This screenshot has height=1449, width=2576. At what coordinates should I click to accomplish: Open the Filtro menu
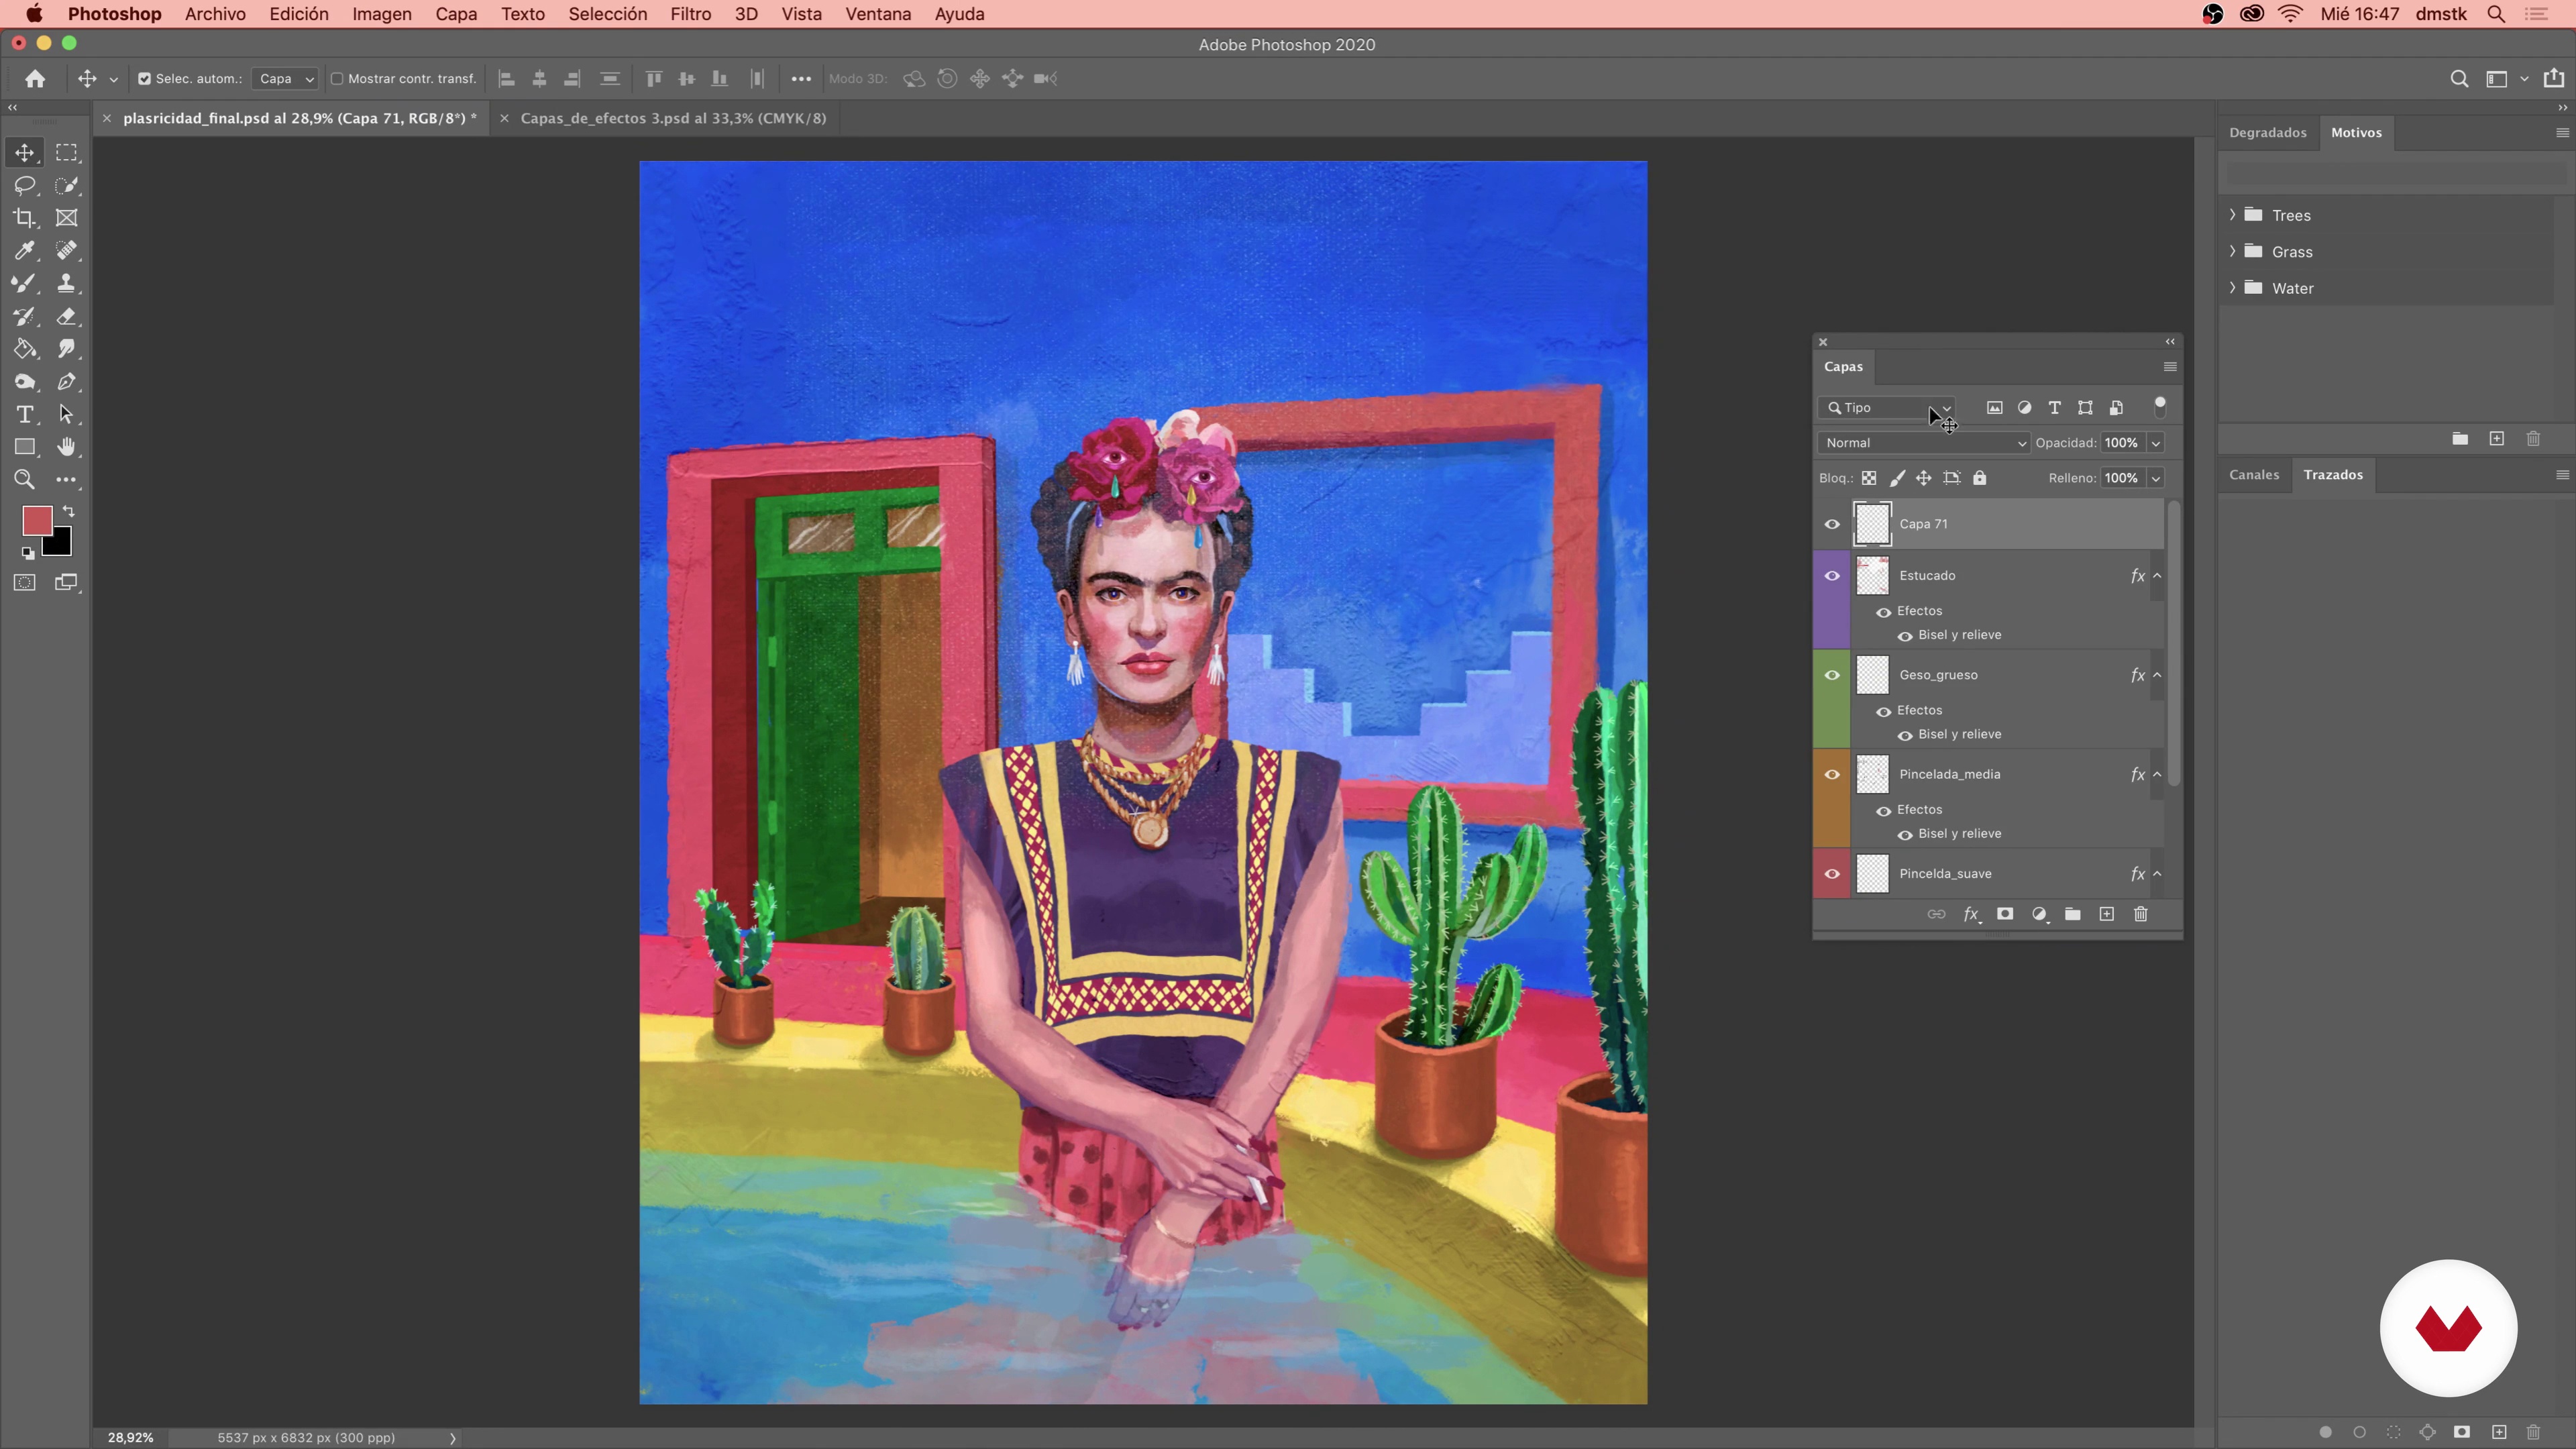coord(690,14)
